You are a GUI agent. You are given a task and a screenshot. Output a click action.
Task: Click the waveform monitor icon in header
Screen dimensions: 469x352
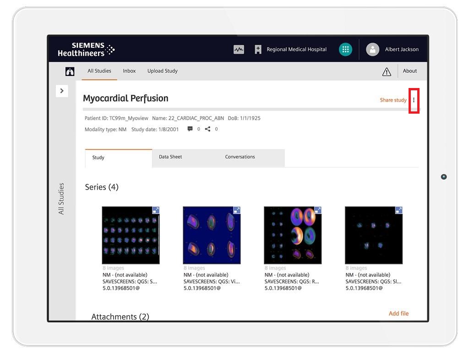coord(239,49)
